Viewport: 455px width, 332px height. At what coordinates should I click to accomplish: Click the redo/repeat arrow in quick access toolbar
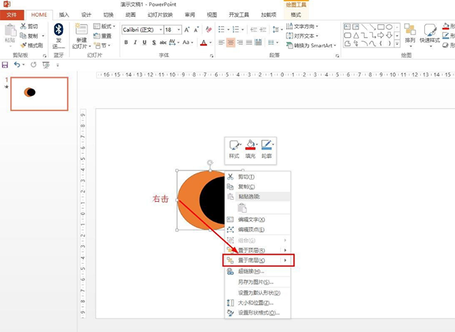(34, 64)
